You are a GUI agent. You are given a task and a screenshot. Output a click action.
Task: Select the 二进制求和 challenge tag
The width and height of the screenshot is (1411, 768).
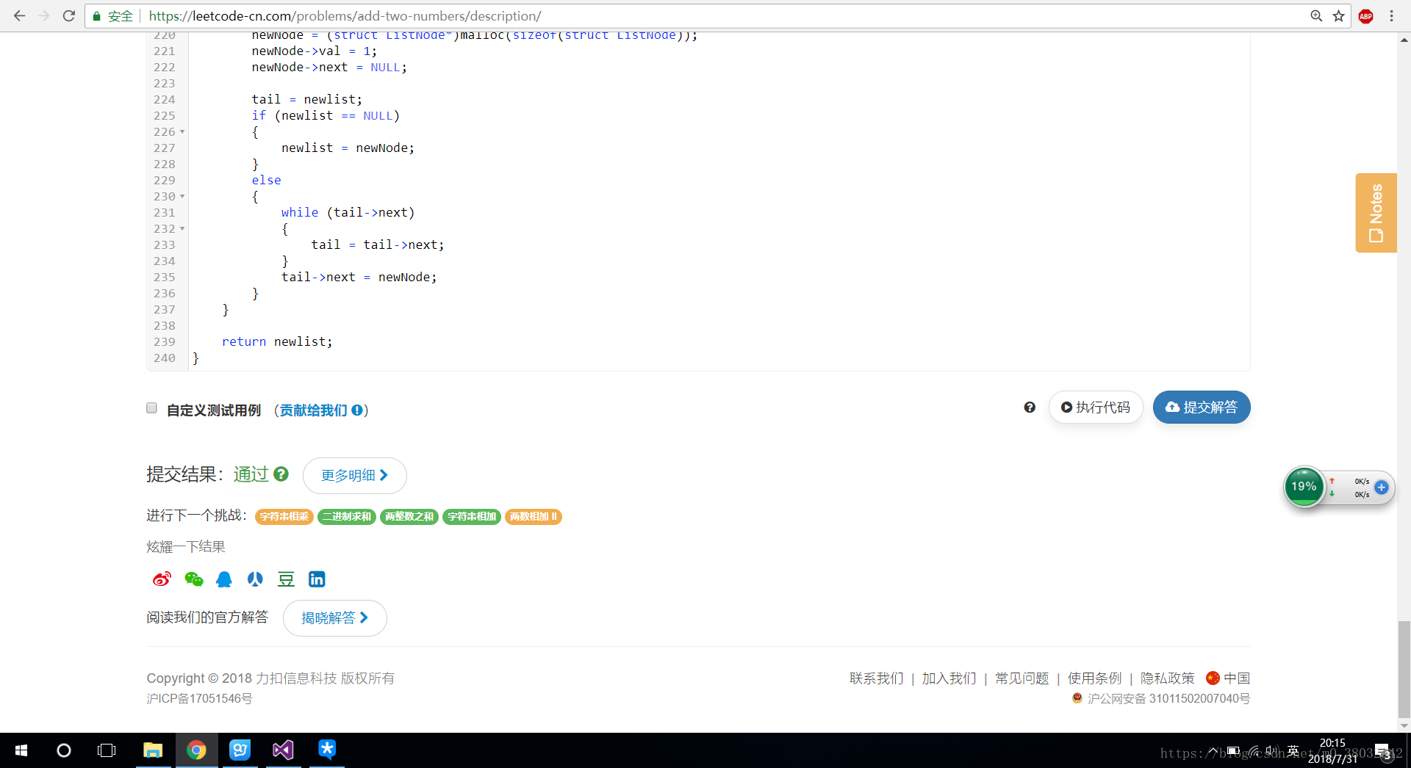tap(347, 516)
